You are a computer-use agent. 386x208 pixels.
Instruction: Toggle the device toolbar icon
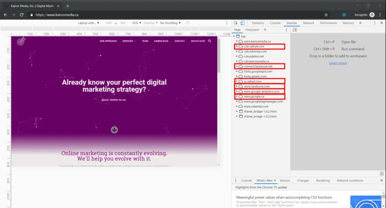242,23
